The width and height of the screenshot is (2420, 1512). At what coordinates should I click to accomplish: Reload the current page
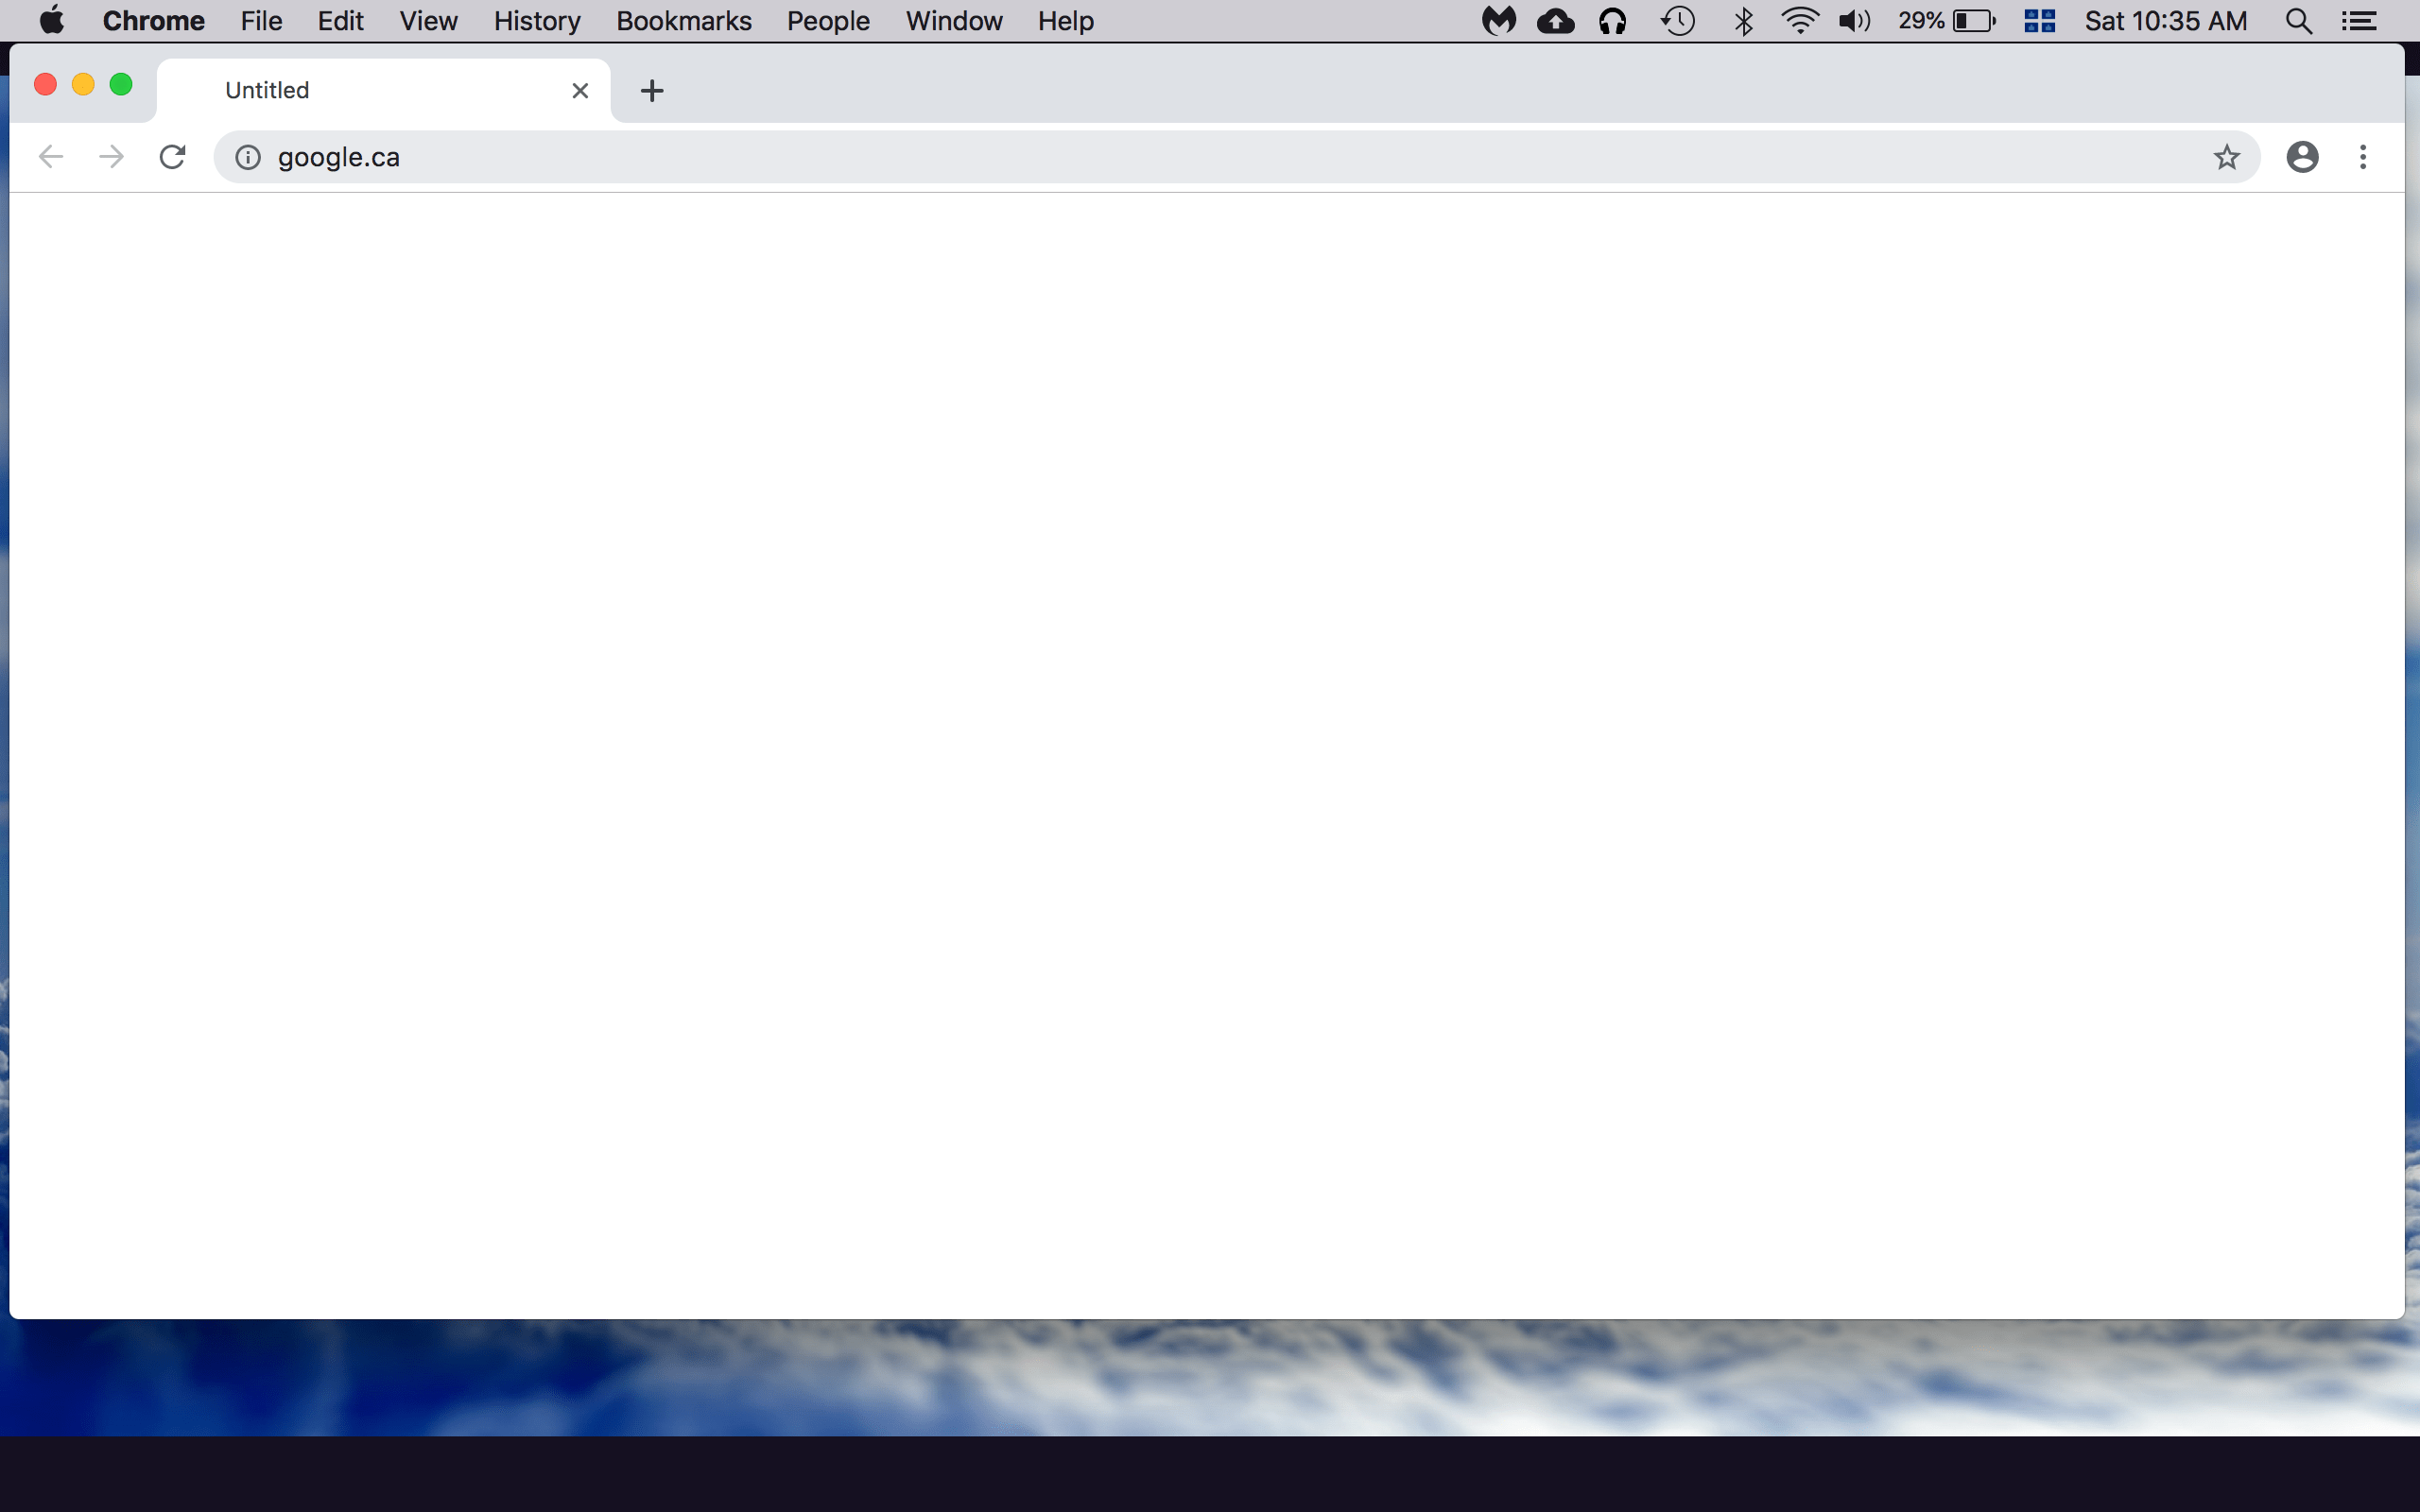pos(172,157)
